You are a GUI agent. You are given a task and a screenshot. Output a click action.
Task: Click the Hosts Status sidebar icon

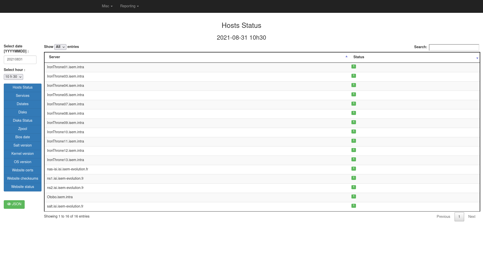tap(23, 87)
